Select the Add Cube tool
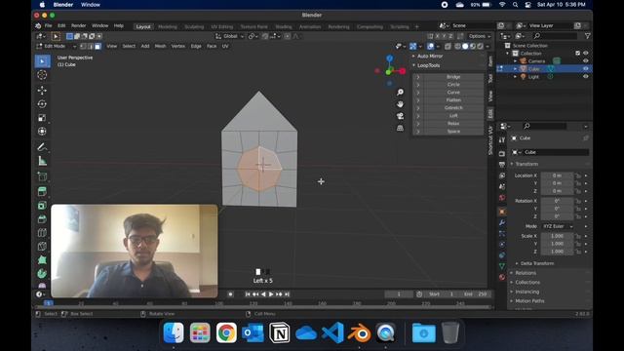 42,176
